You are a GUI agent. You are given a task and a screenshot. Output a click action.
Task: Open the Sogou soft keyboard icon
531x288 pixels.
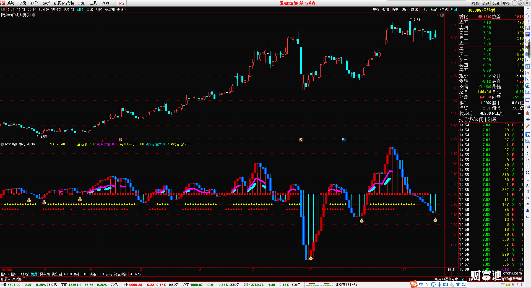[446, 284]
